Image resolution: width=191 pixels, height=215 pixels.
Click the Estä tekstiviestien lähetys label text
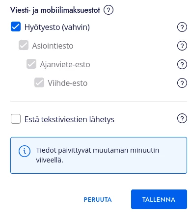pyautogui.click(x=69, y=119)
